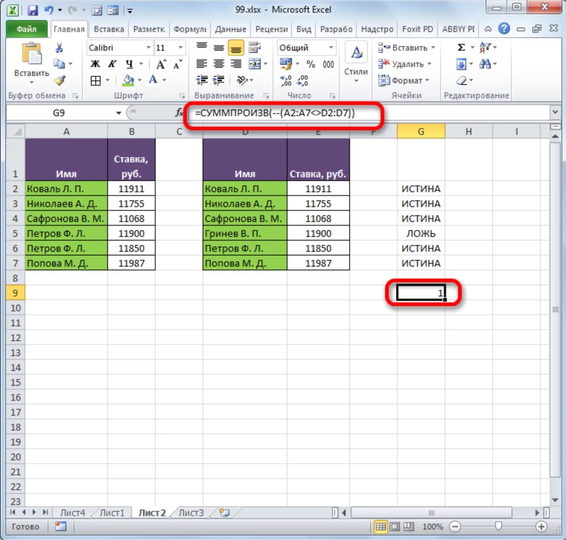Increase decimal places
This screenshot has width=566, height=540.
click(x=286, y=80)
